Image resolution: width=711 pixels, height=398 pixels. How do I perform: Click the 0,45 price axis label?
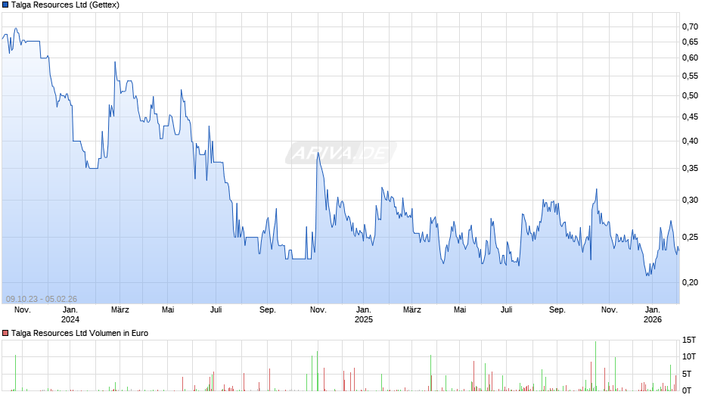tap(690, 117)
